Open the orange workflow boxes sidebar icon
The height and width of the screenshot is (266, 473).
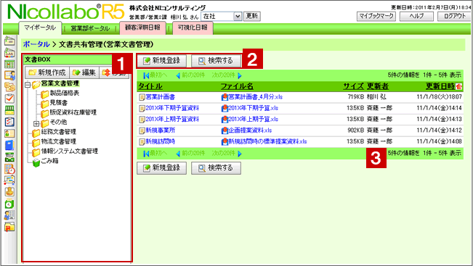point(9,87)
